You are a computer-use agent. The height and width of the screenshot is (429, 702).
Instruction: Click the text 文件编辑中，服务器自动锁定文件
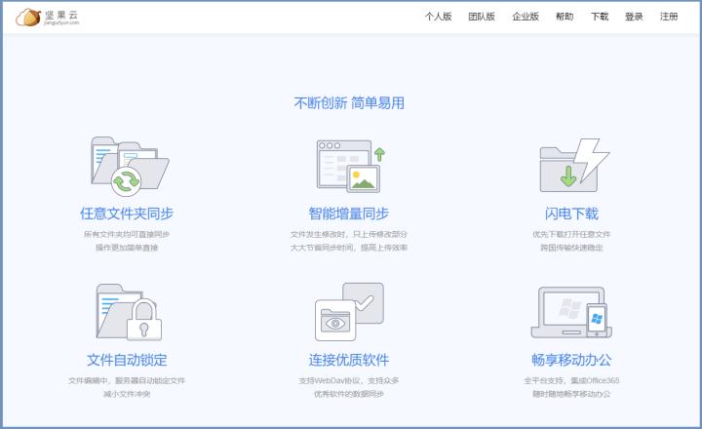[x=127, y=380]
